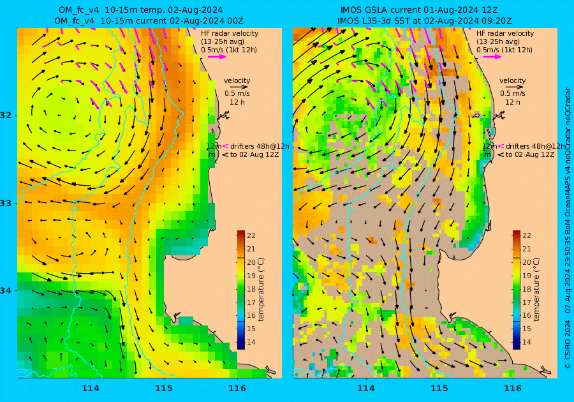
Task: Click the '20' tick label on right colorbar
Action: click(526, 262)
